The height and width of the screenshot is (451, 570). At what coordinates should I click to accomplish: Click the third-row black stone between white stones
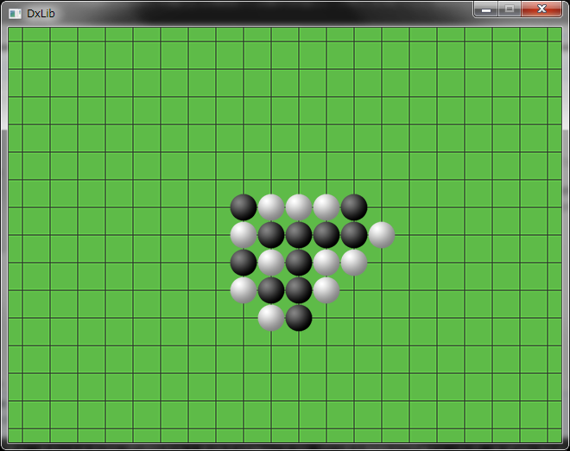(x=299, y=263)
